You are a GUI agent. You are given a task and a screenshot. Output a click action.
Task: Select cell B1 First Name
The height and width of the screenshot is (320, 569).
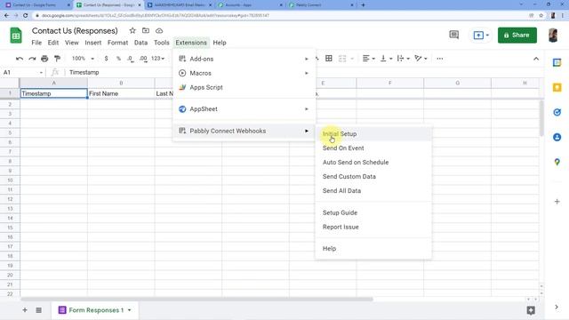(121, 93)
